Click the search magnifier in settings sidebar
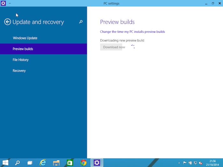 (x=81, y=22)
